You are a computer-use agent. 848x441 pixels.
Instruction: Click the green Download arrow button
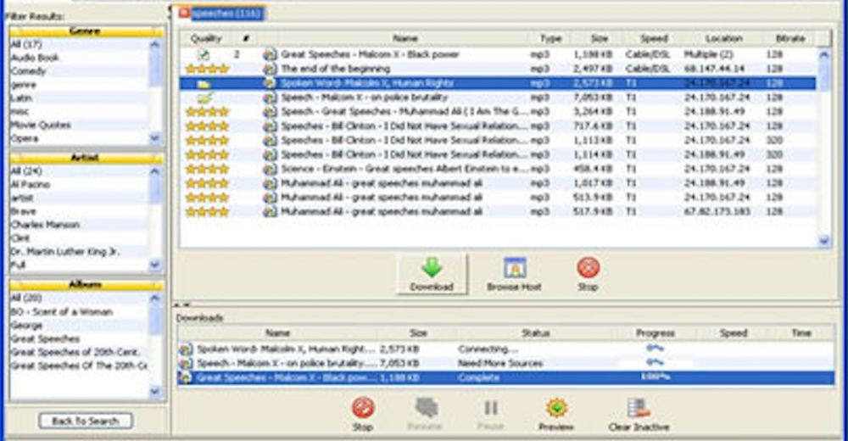click(432, 274)
